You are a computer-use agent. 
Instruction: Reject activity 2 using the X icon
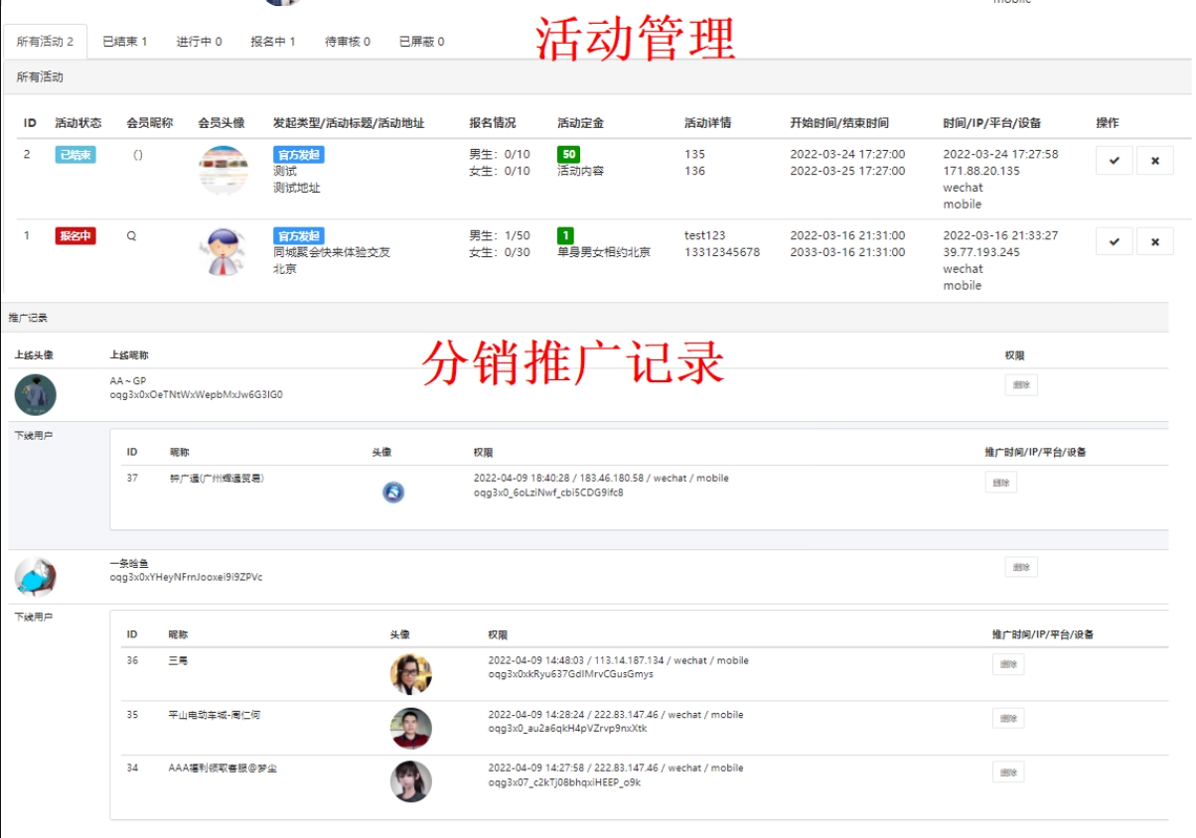1155,159
